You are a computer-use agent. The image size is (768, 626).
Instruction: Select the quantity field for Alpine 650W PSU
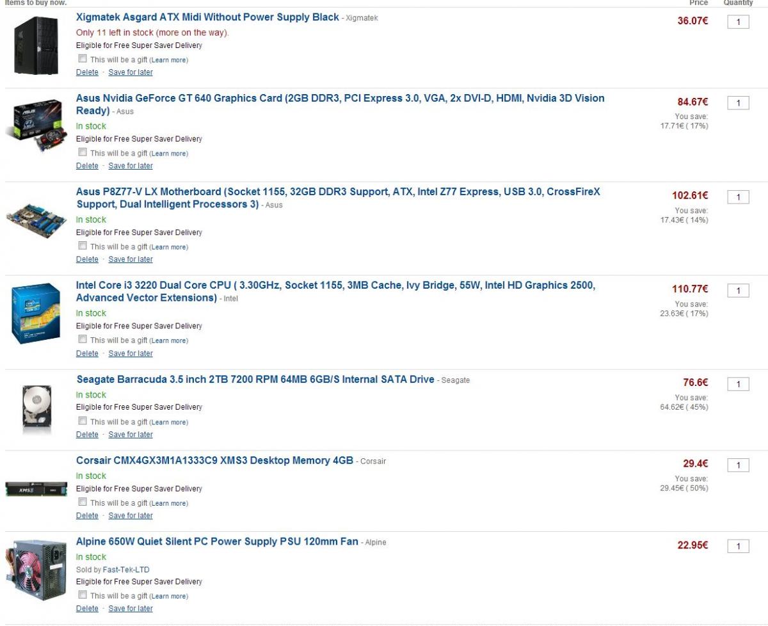tap(738, 546)
